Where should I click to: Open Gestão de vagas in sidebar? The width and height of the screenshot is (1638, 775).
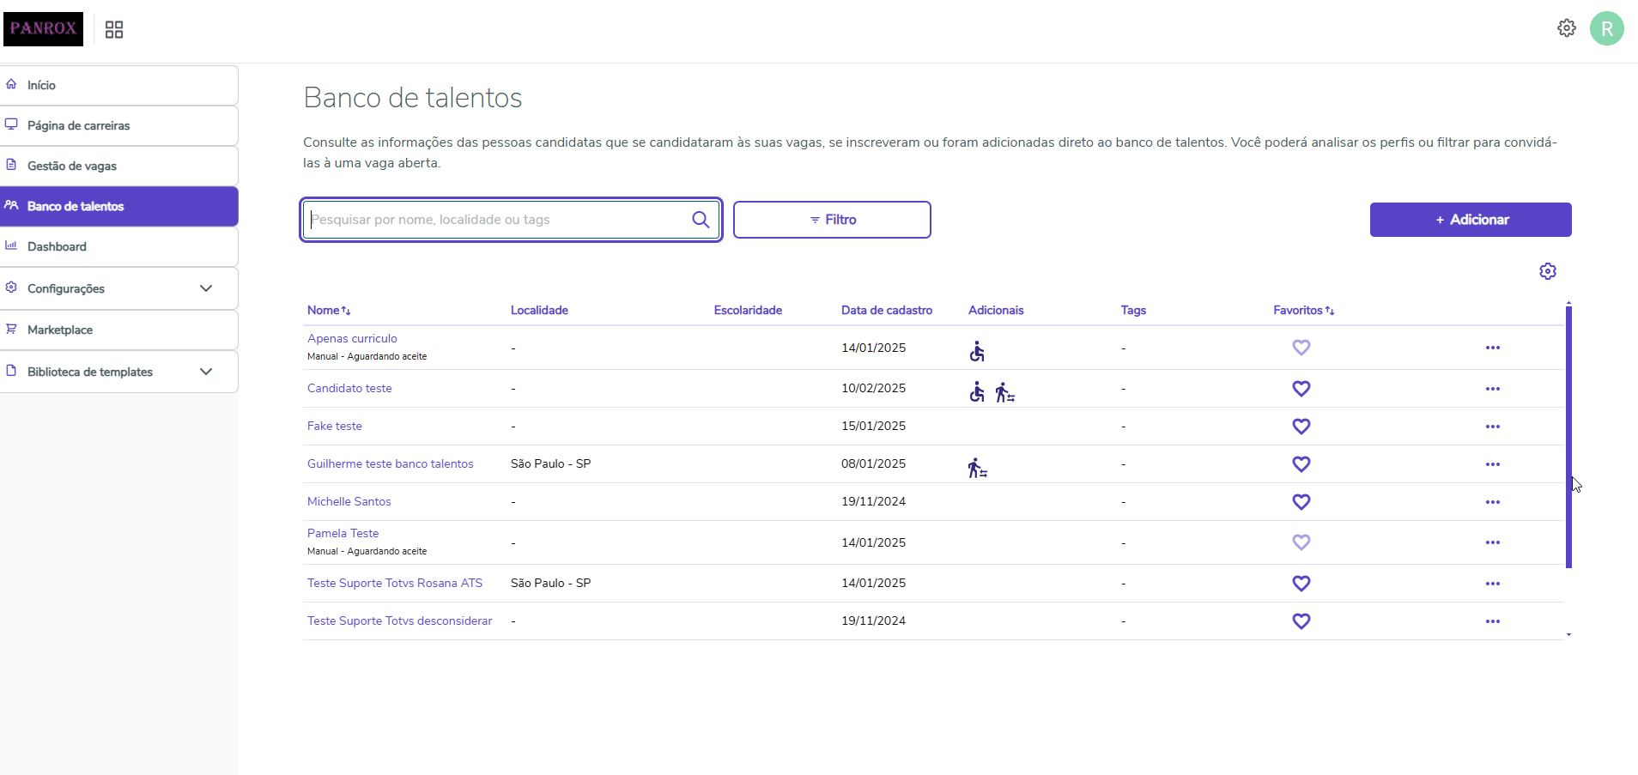118,166
